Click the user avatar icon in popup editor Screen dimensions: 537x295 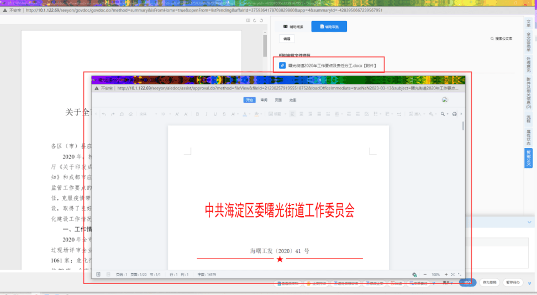tap(445, 100)
